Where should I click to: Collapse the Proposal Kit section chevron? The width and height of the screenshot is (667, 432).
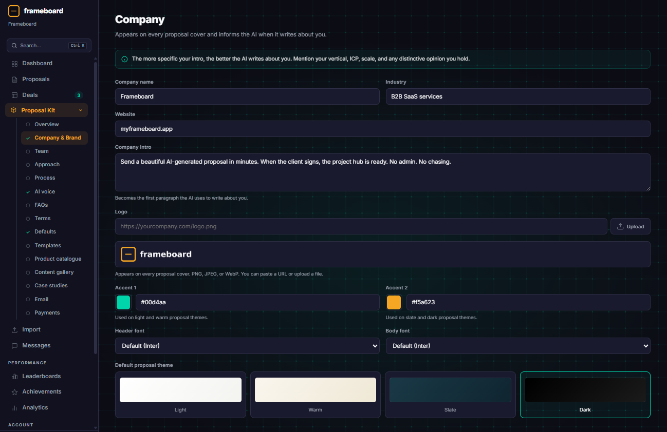(80, 110)
